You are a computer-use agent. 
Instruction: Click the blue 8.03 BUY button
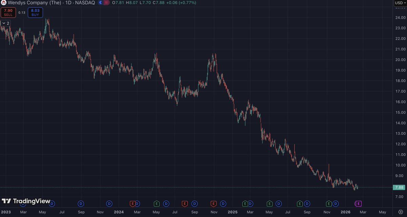pos(35,13)
